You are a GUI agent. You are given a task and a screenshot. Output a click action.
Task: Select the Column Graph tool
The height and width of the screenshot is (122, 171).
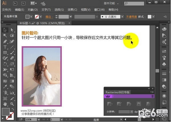tap(12, 93)
